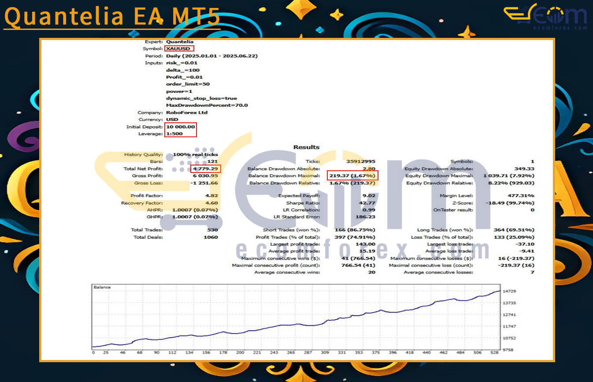Click Sharpe Ratio value 42.77
Image resolution: width=593 pixels, height=382 pixels.
coord(367,203)
